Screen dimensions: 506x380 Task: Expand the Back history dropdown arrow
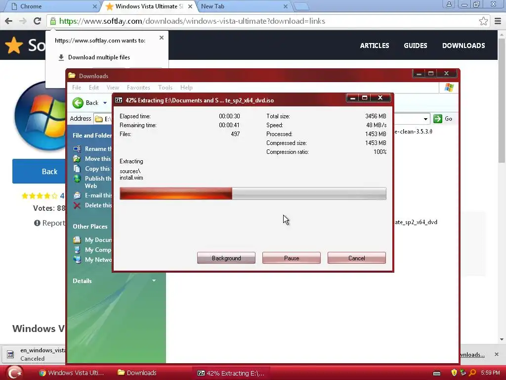tap(105, 103)
